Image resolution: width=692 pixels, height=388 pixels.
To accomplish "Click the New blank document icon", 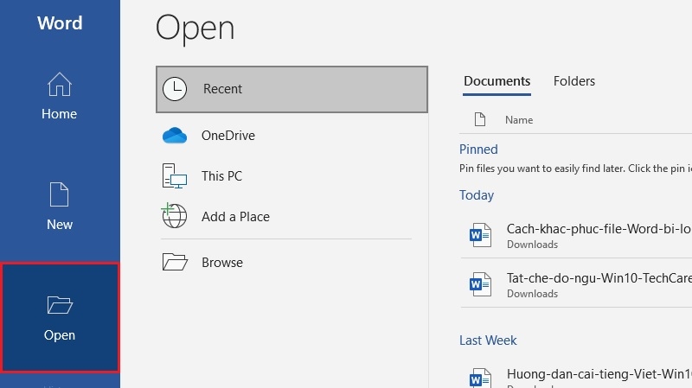I will [59, 194].
